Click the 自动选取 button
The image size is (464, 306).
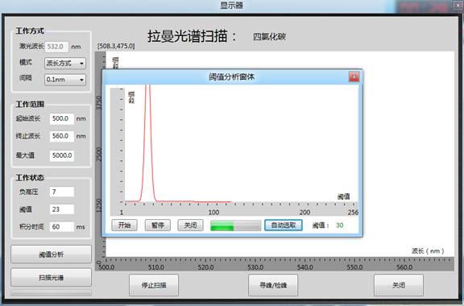click(x=284, y=225)
